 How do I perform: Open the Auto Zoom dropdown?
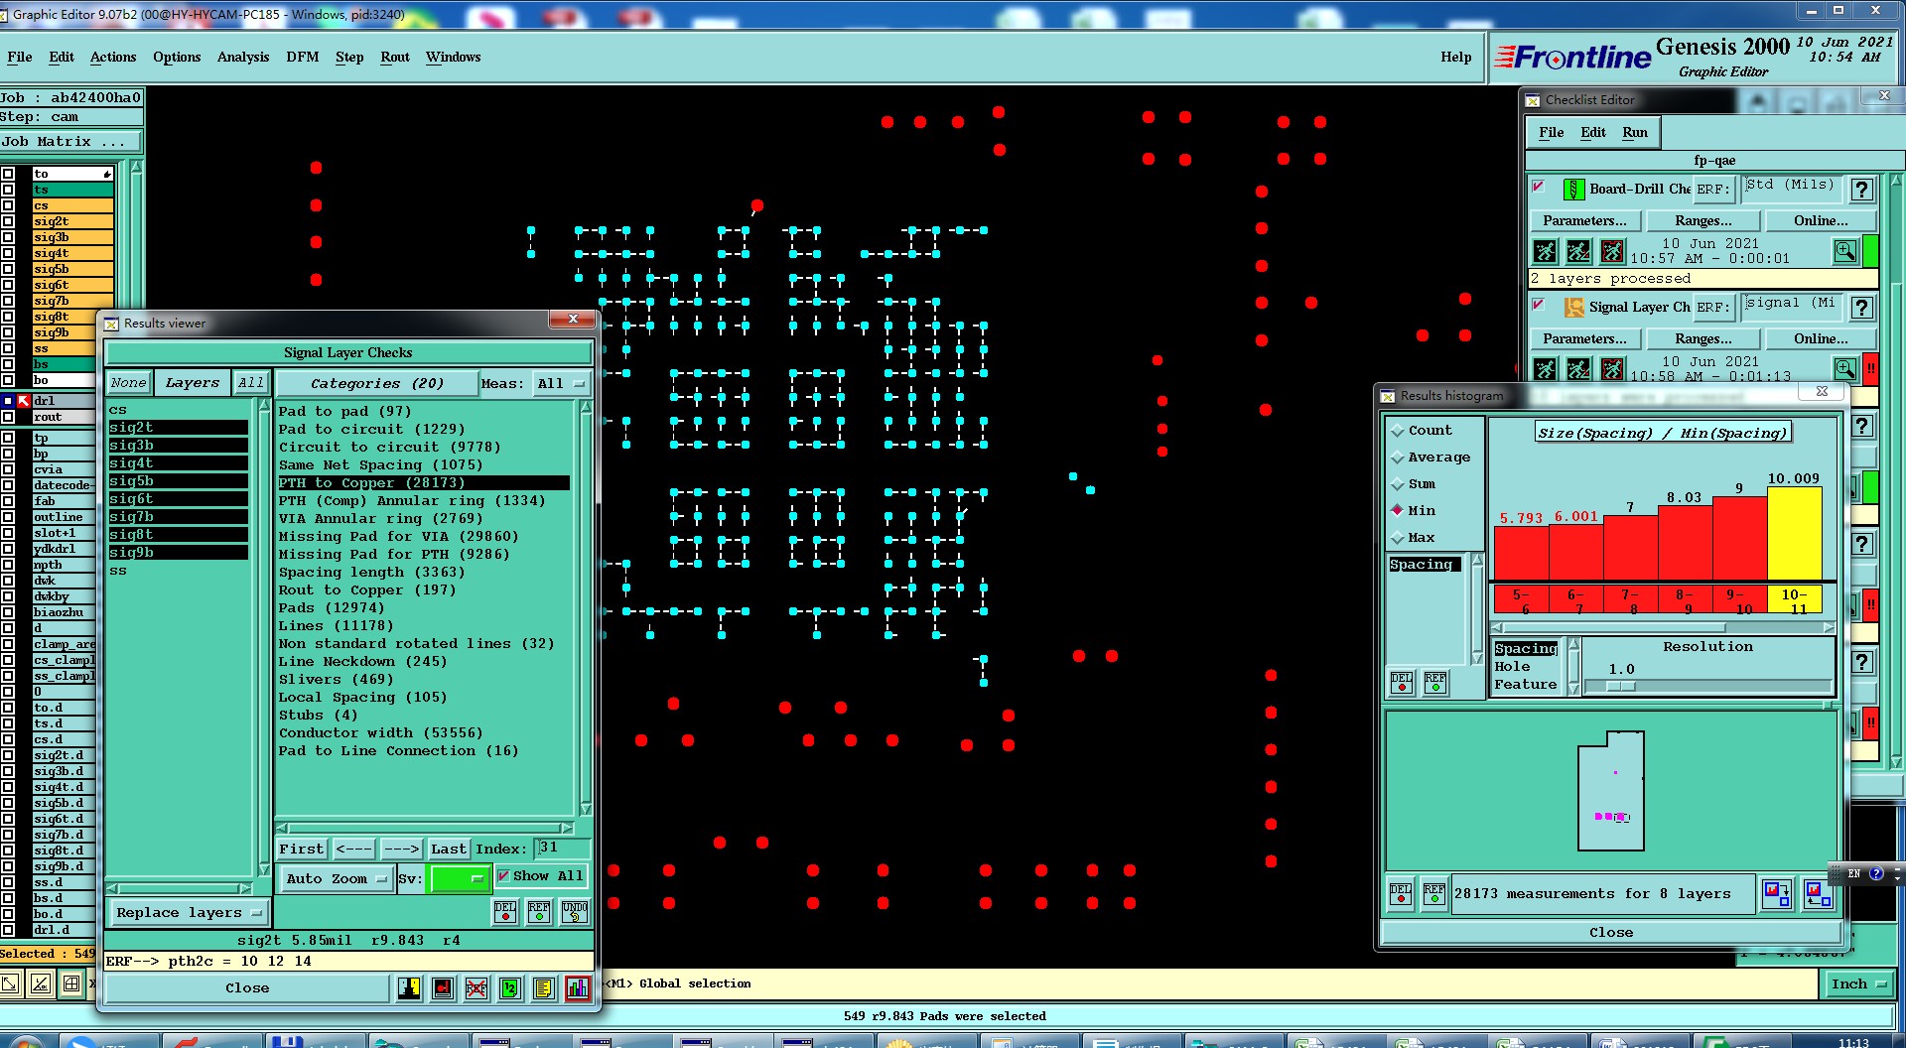pos(337,878)
